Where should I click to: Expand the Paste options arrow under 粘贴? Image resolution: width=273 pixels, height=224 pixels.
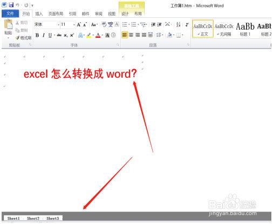8,38
